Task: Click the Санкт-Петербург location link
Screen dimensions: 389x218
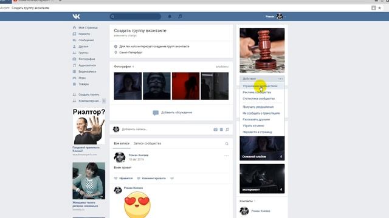Action: tap(131, 53)
